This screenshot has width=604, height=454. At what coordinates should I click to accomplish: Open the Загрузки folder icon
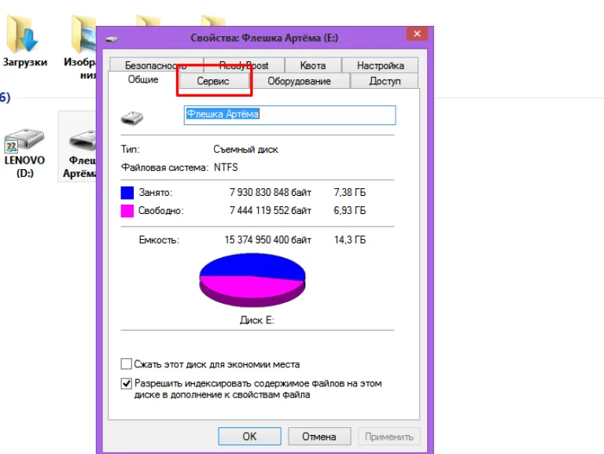(23, 34)
